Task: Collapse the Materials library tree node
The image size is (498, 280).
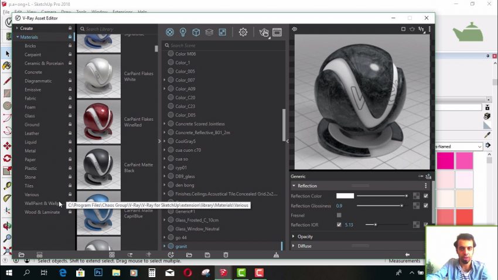Action: 18,37
